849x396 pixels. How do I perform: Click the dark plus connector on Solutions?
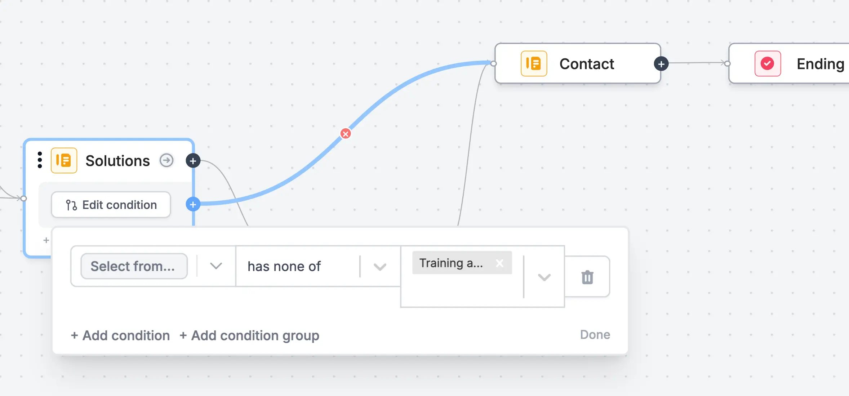click(x=193, y=161)
